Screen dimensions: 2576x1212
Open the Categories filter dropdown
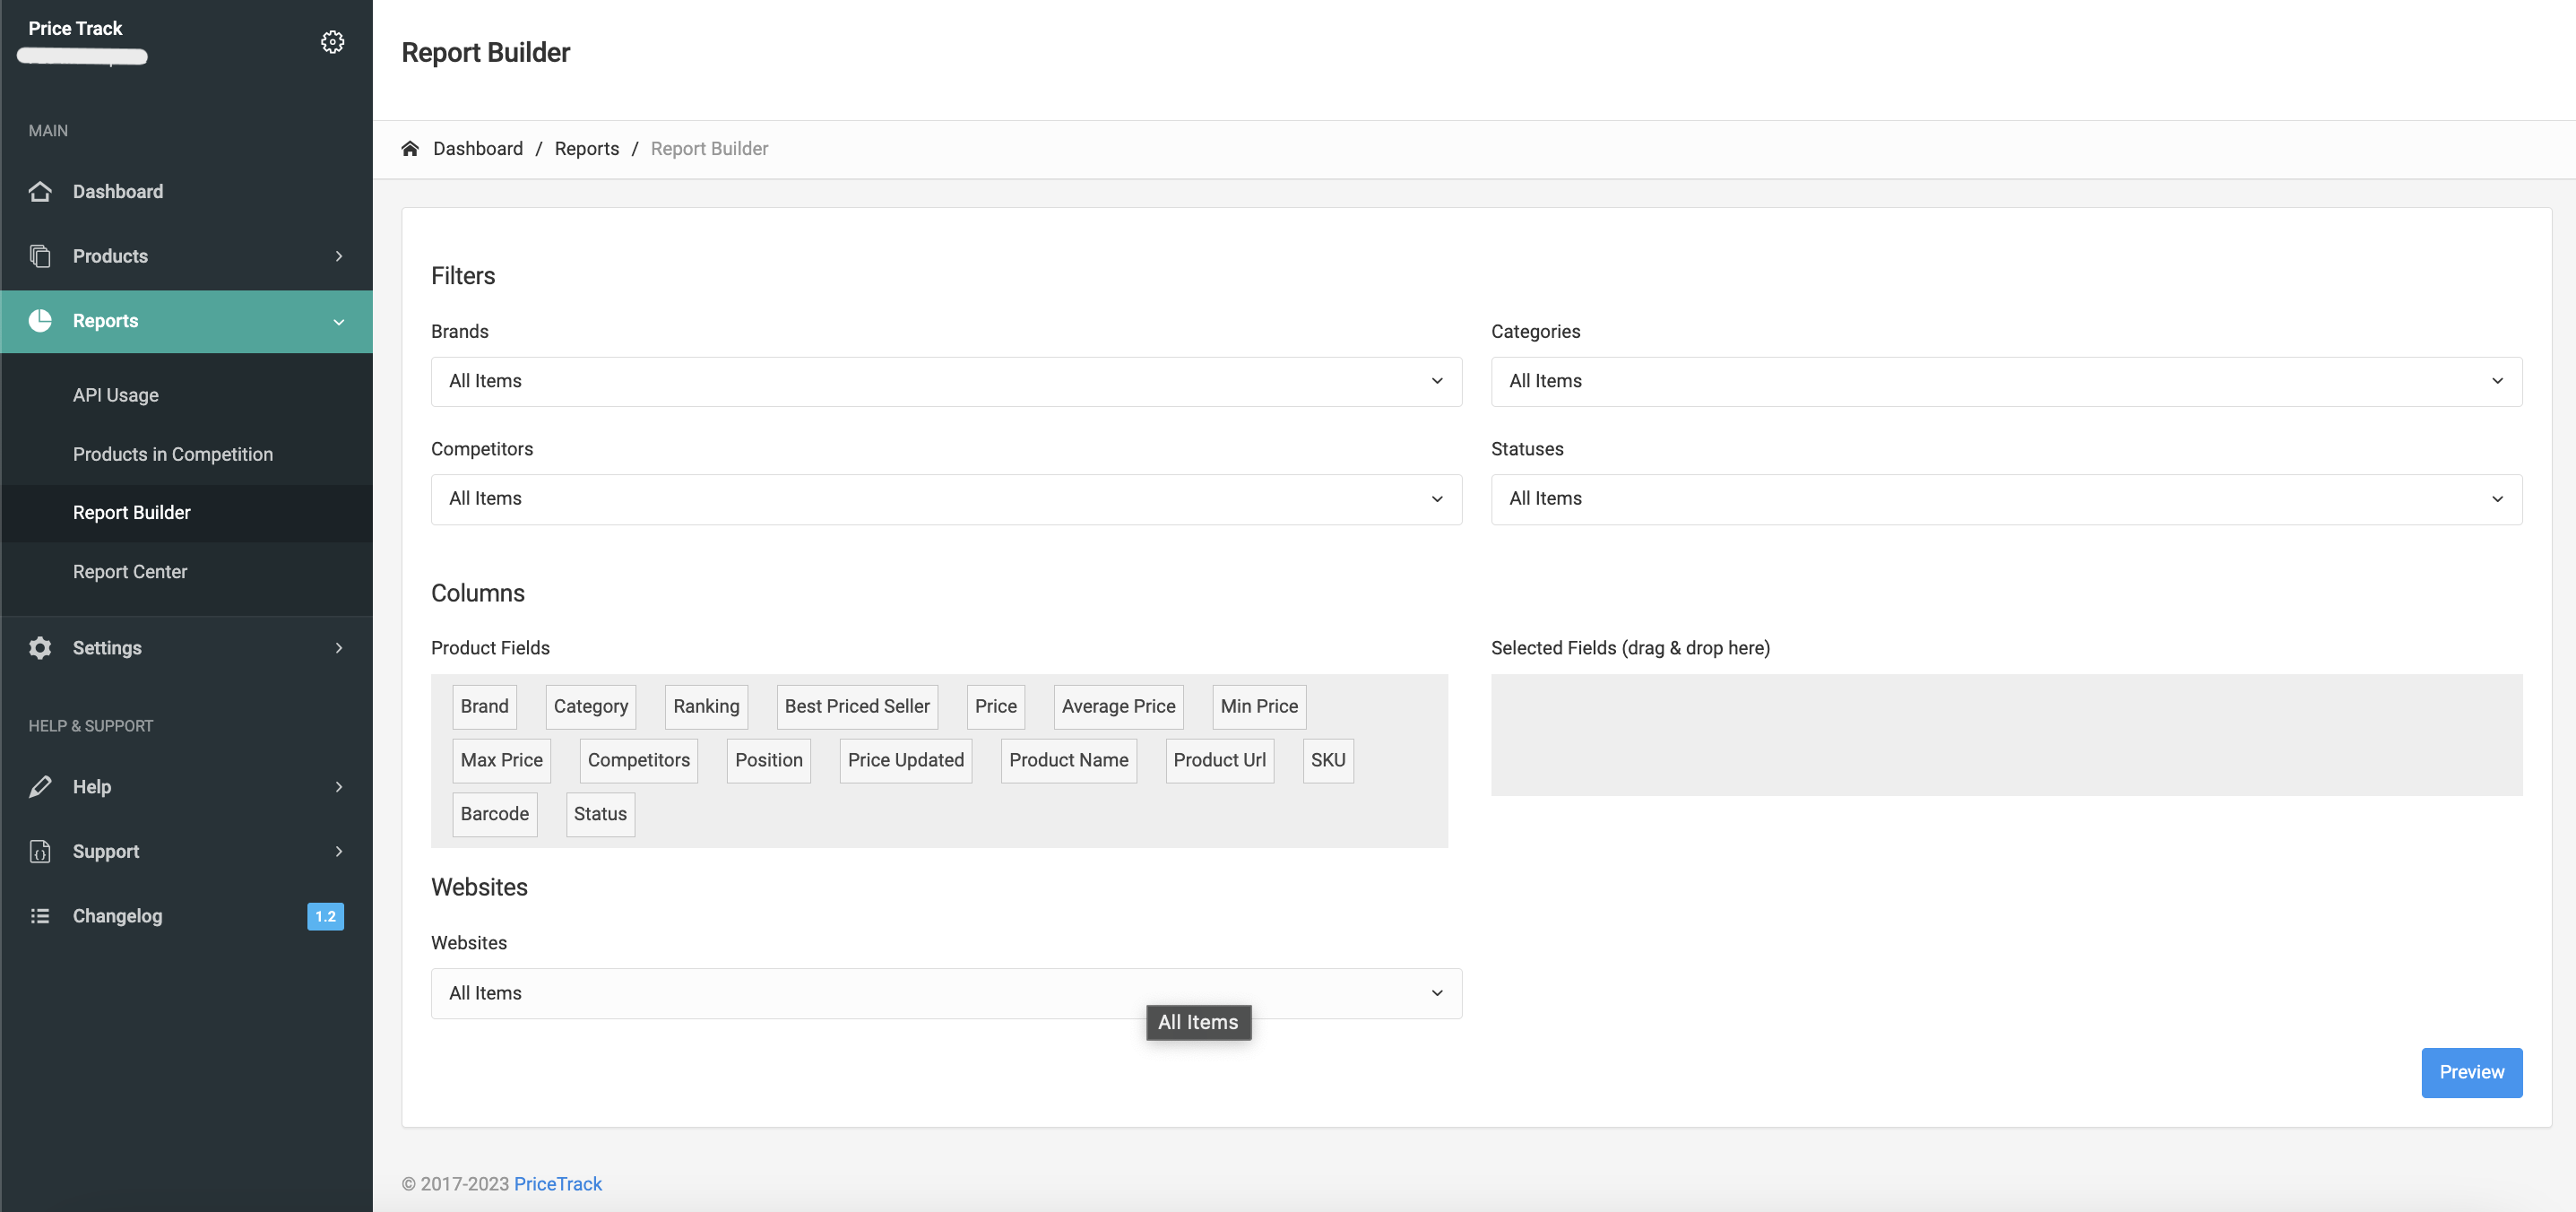(2005, 382)
